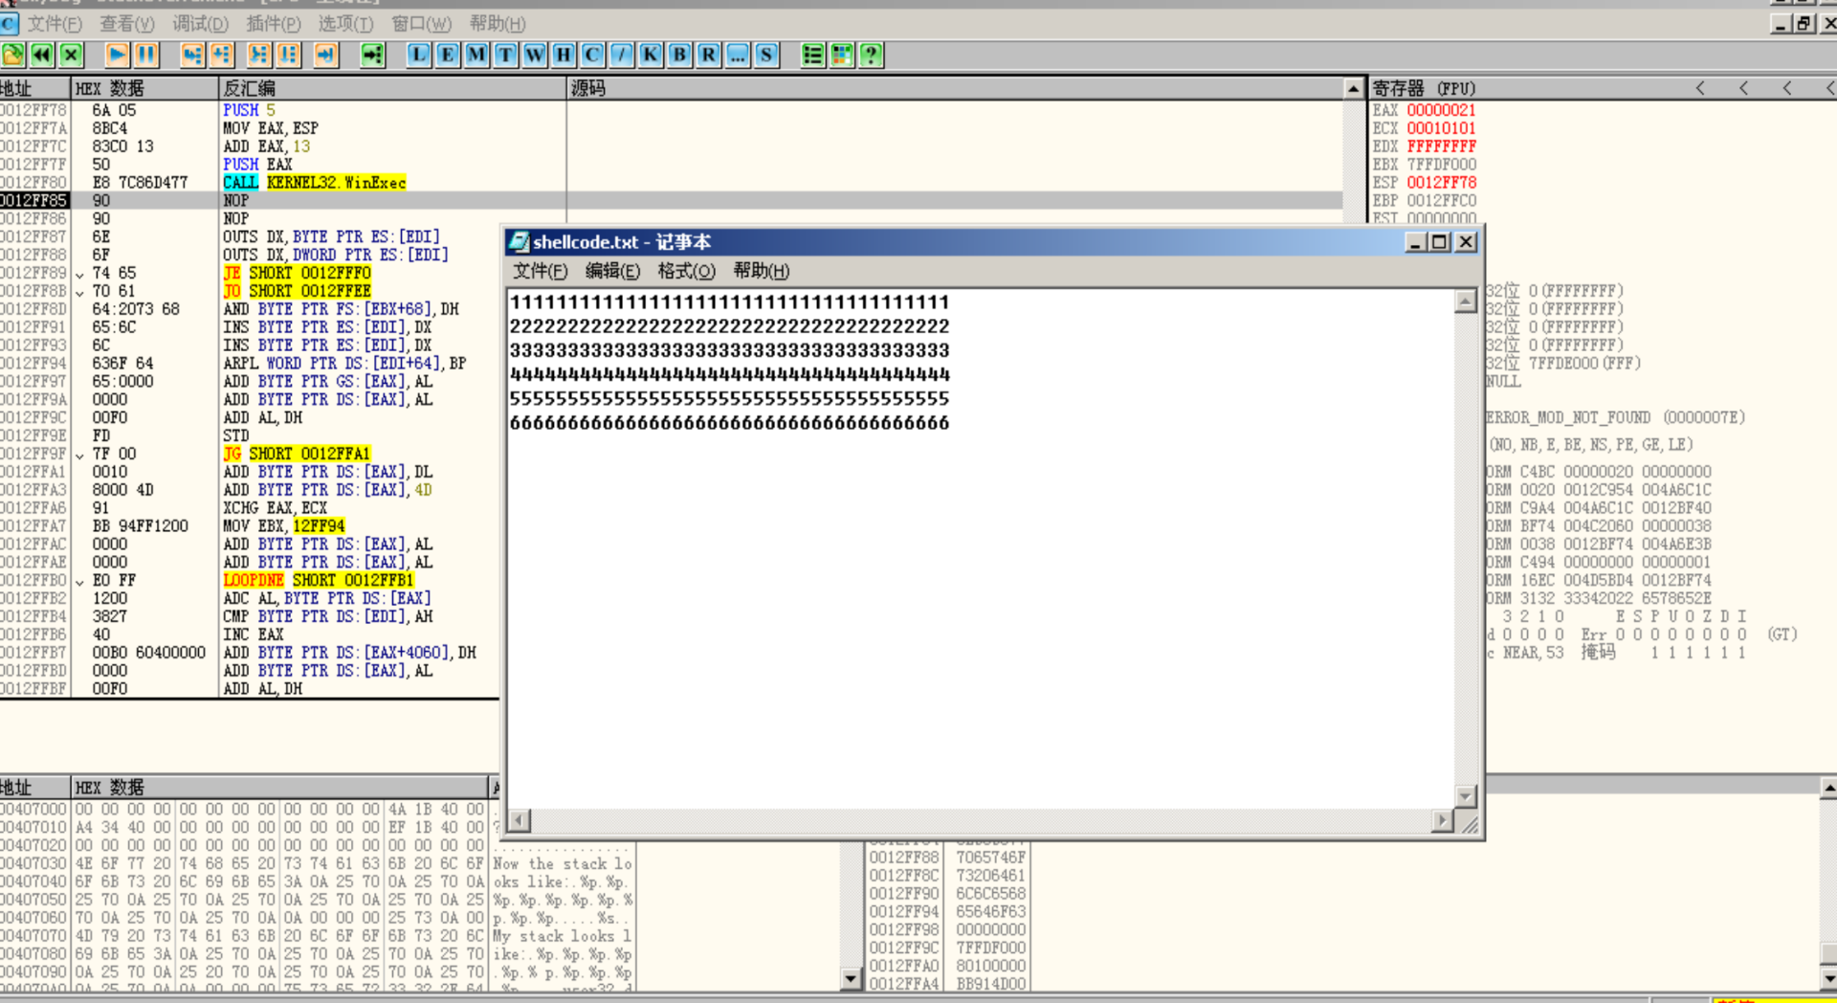The width and height of the screenshot is (1837, 1003).
Task: Click the 反汇编 disassembly column header
Action: [392, 88]
